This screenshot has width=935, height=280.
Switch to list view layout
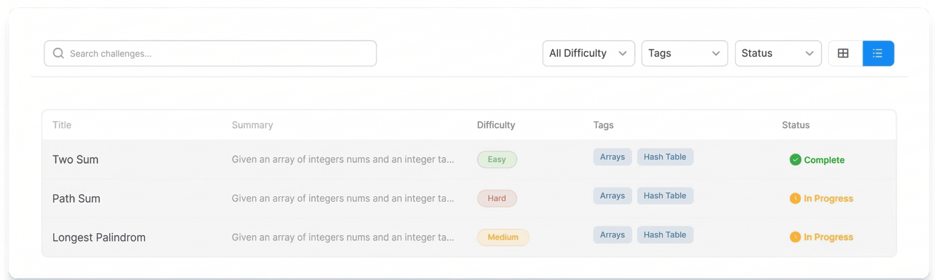pos(878,53)
